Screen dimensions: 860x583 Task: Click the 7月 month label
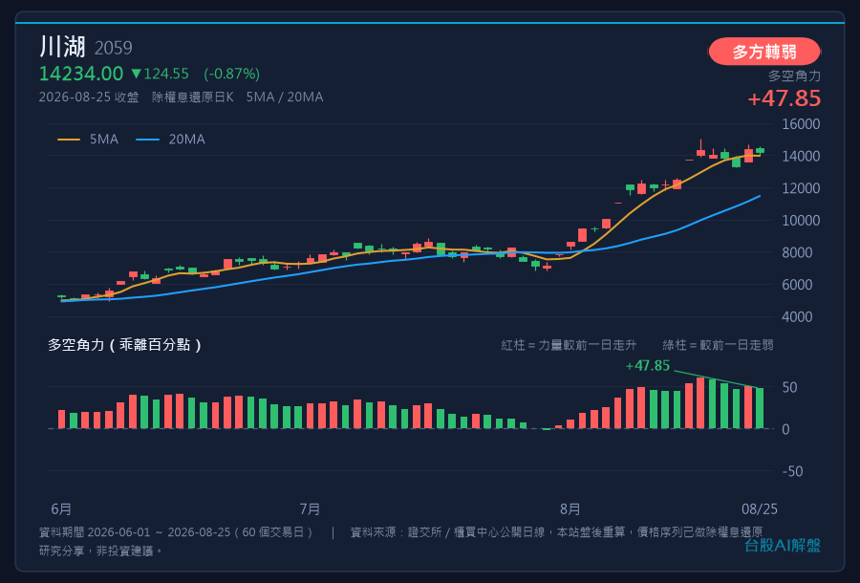coord(310,509)
